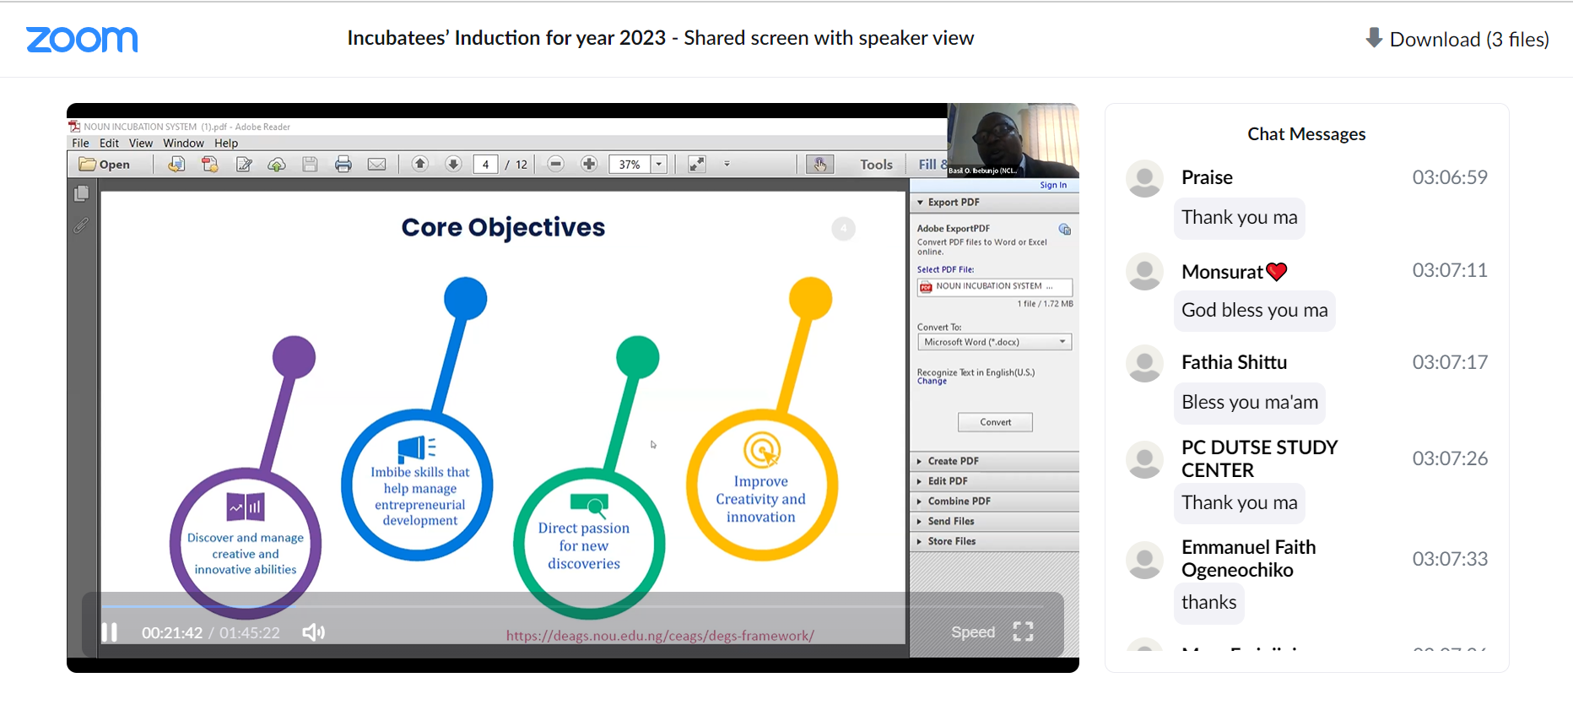Open the Convert To format dropdown
Image resolution: width=1573 pixels, height=721 pixels.
click(x=994, y=342)
